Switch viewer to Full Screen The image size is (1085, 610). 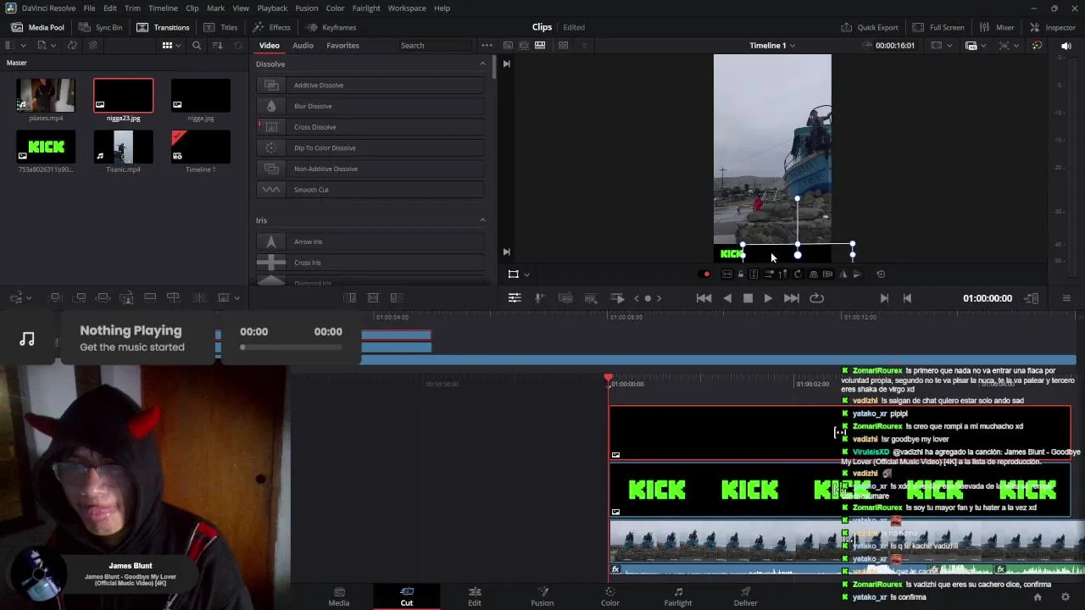click(939, 27)
